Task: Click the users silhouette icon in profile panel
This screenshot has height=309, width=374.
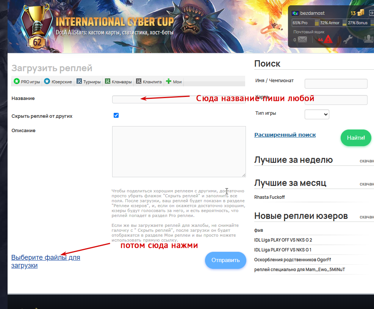Action: point(369,39)
